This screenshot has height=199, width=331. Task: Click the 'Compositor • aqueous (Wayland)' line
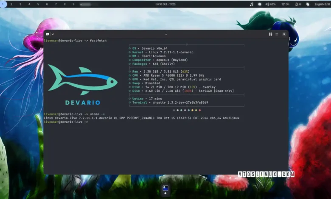point(158,60)
